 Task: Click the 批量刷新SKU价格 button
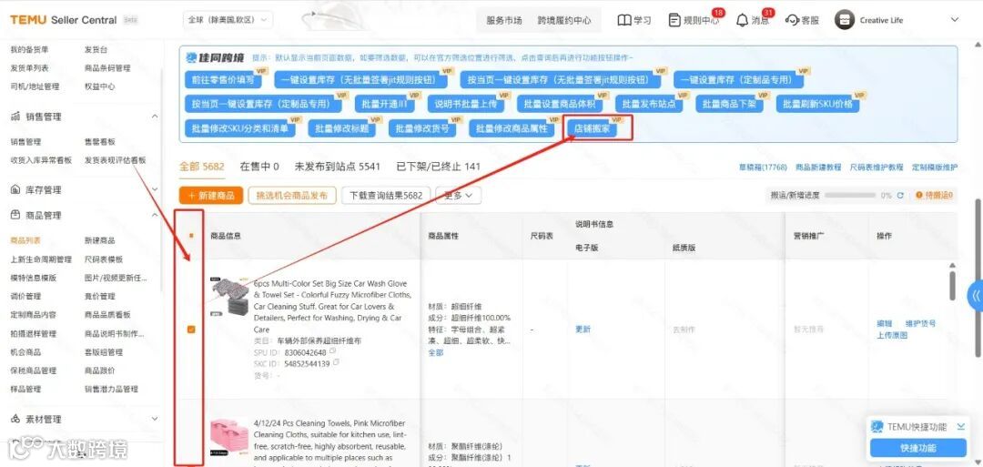pos(817,104)
